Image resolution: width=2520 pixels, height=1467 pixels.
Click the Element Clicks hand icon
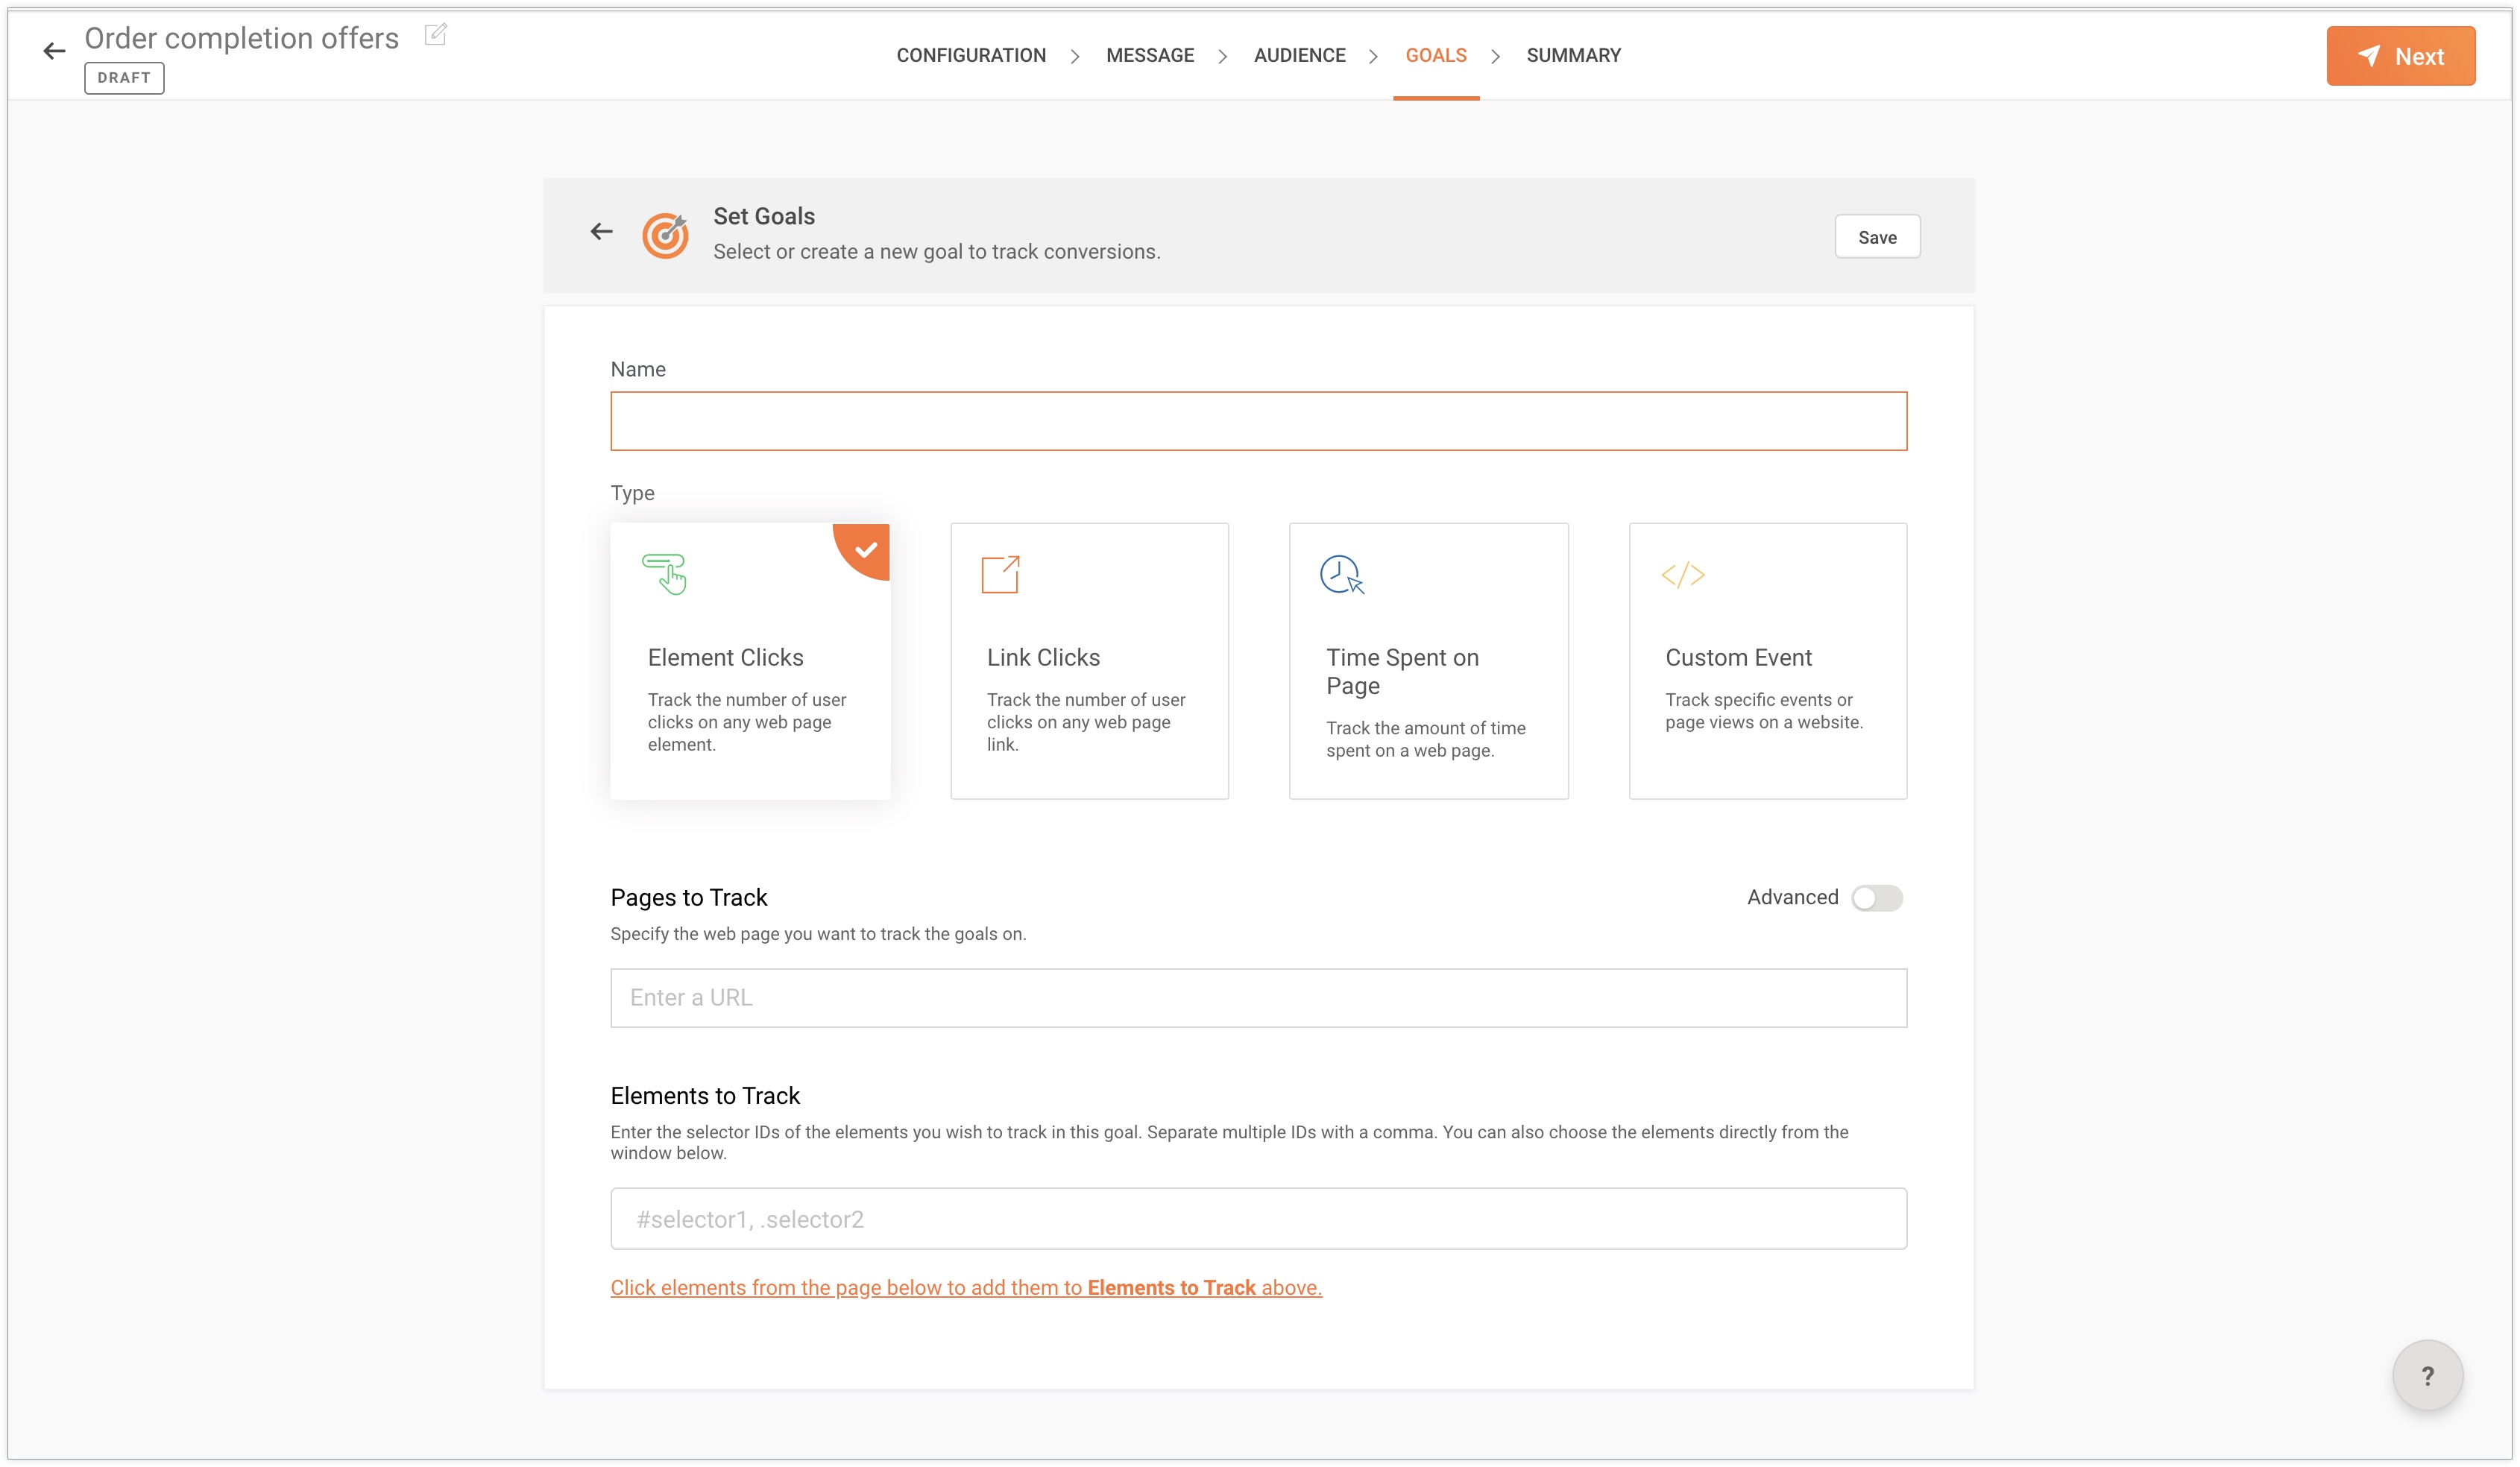tap(665, 574)
